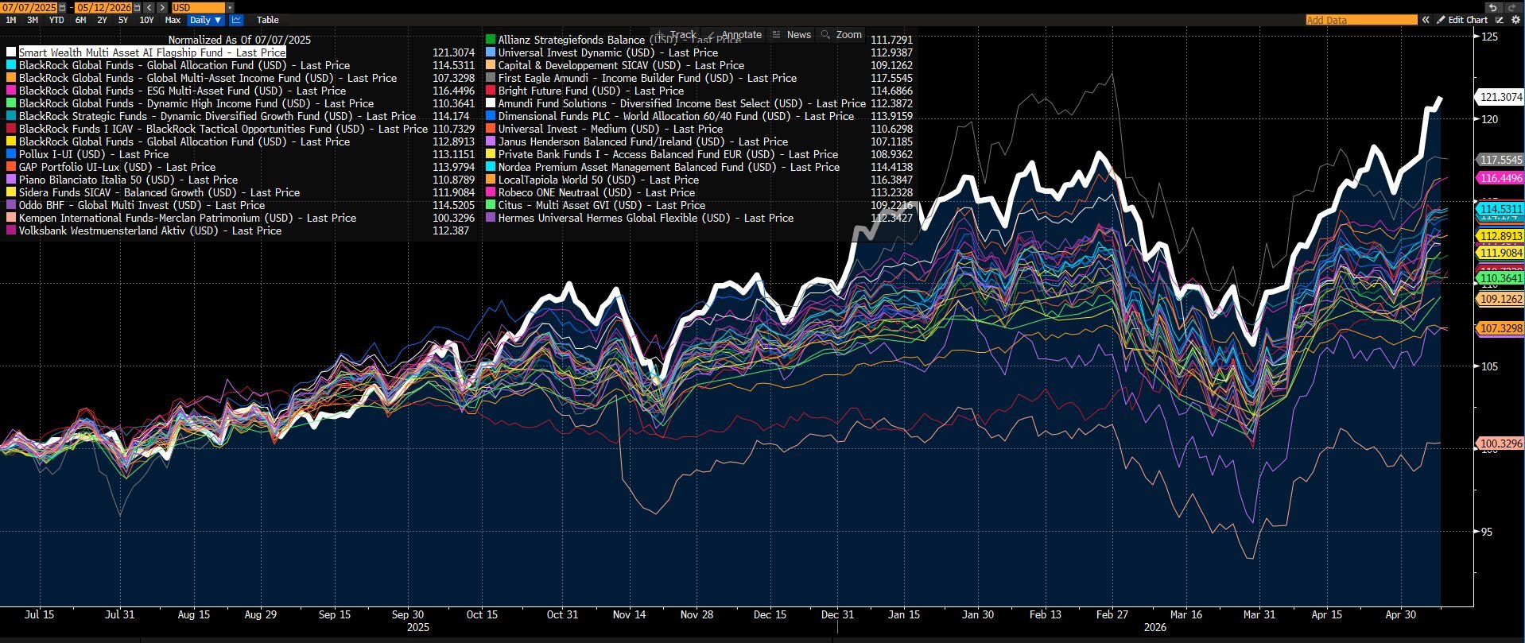This screenshot has width=1525, height=643.
Task: Click the Normalized As Of 07/07/2025 title
Action: 239,40
